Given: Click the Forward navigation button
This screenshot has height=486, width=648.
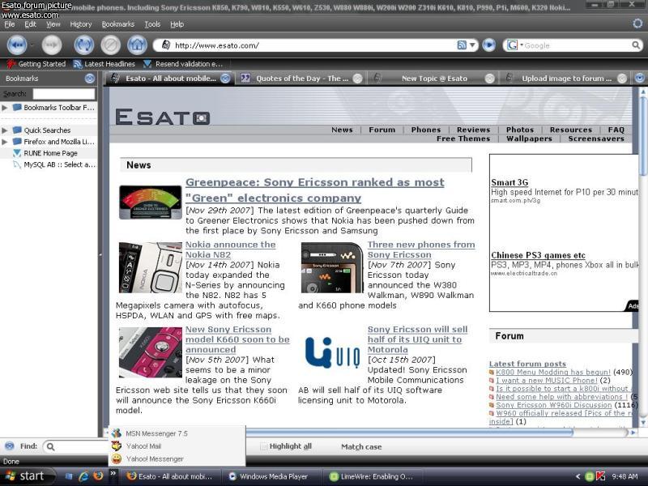Looking at the screenshot, I should (52, 45).
